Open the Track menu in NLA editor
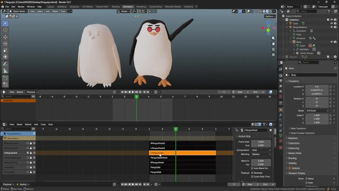Screen dimensions: 339x191 tap(43, 124)
